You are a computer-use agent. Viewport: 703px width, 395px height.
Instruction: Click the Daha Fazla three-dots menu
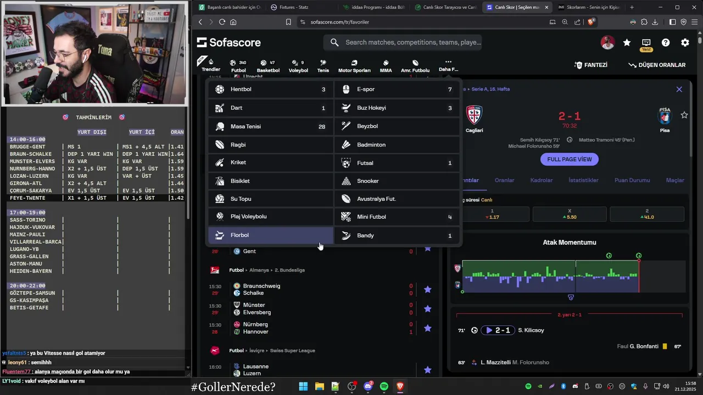click(448, 65)
